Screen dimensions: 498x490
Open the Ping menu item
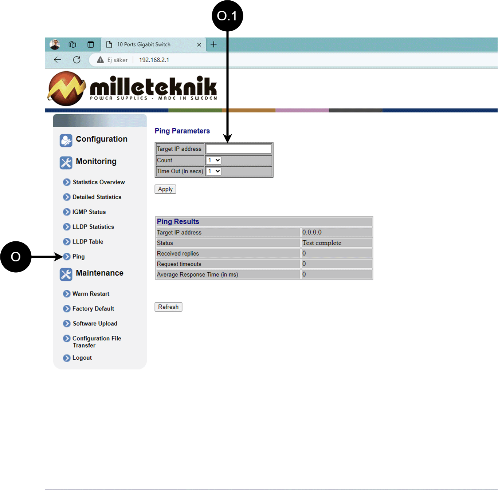(x=78, y=257)
